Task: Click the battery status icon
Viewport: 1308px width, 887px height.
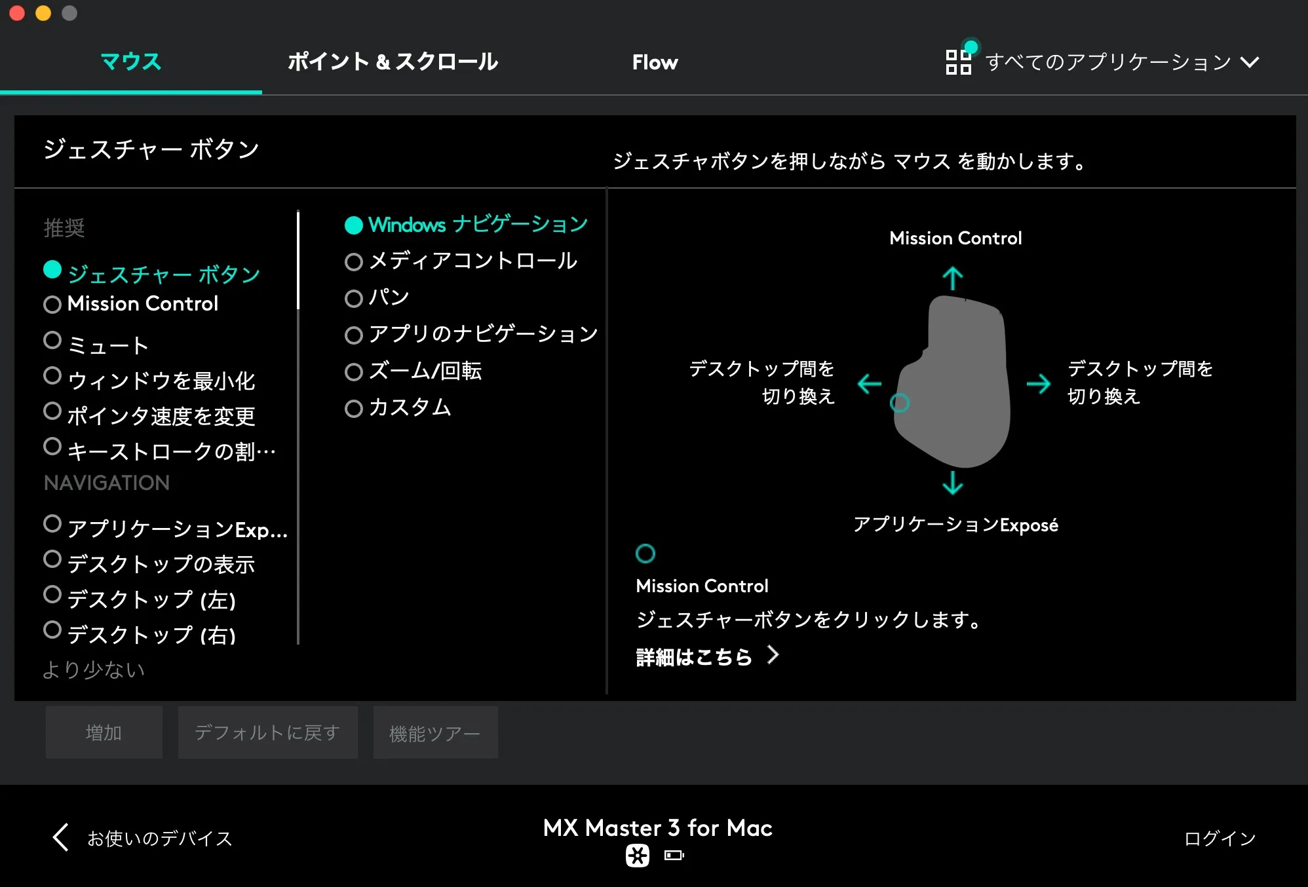Action: pos(674,856)
